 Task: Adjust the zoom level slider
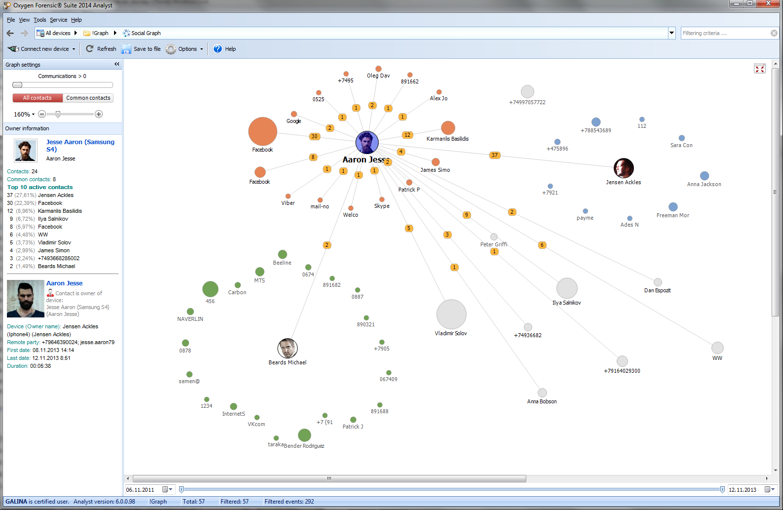point(58,114)
